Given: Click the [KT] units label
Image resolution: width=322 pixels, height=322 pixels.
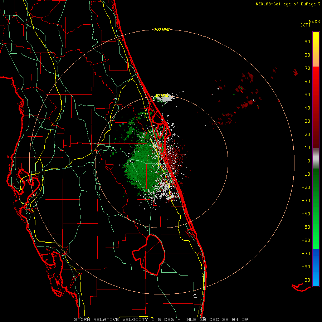Looking at the screenshot, I should pyautogui.click(x=306, y=25).
